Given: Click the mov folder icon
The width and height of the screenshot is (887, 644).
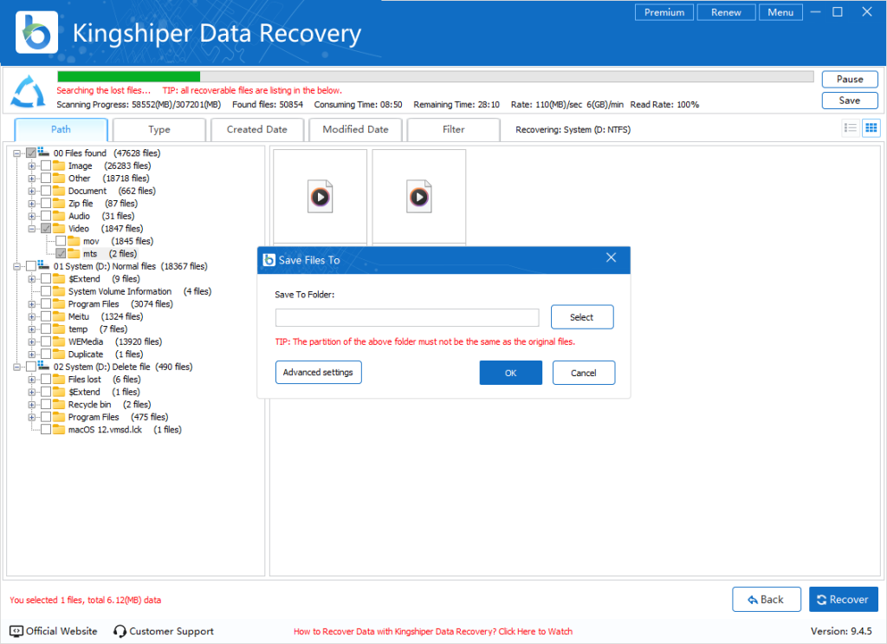Looking at the screenshot, I should point(74,241).
